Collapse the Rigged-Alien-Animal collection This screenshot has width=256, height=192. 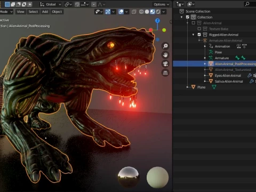coord(193,35)
